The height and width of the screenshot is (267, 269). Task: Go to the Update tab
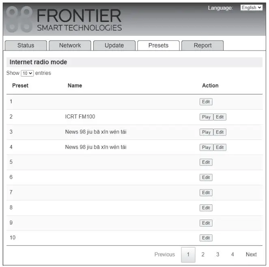114,46
